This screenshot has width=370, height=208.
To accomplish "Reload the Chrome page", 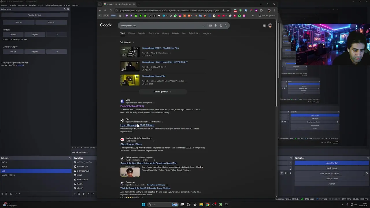I will (x=110, y=10).
